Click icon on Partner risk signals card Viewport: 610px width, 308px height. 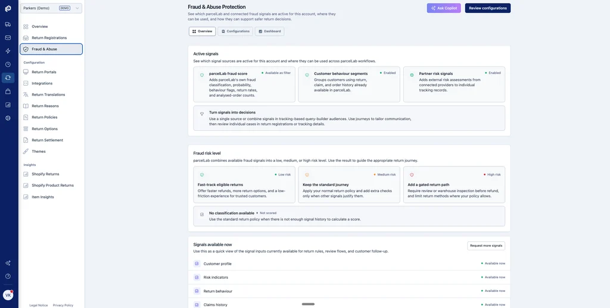click(412, 75)
